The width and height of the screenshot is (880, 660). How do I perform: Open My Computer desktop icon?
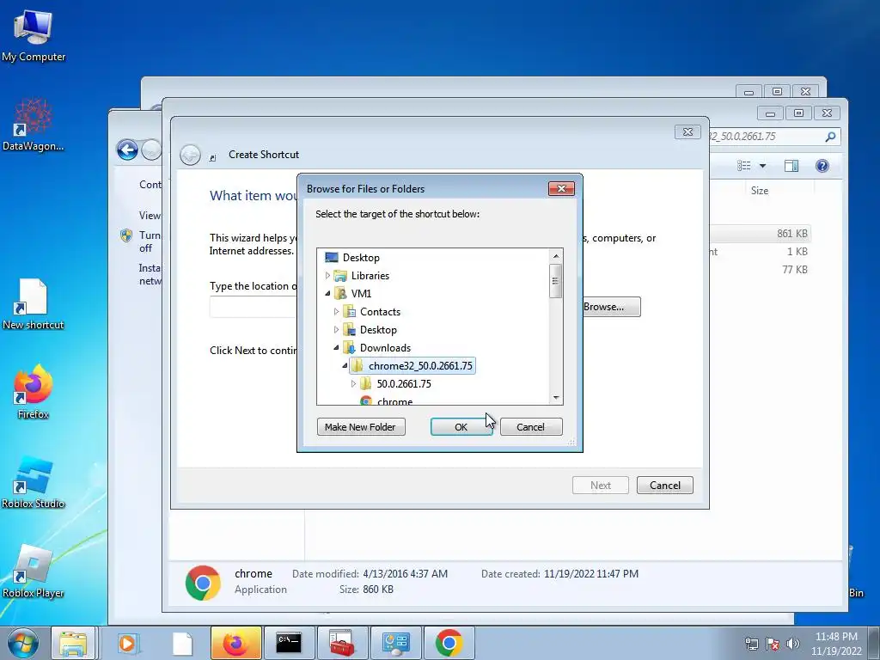pyautogui.click(x=34, y=36)
